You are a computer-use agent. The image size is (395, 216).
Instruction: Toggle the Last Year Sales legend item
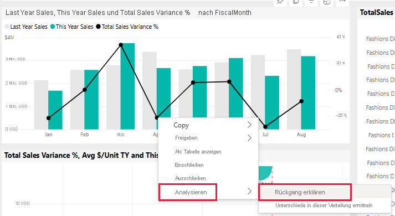pyautogui.click(x=26, y=27)
